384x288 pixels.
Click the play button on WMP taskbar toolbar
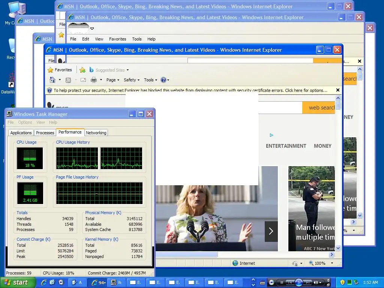299,283
